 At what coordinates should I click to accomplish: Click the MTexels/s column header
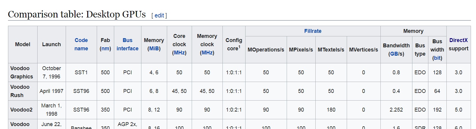[331, 50]
